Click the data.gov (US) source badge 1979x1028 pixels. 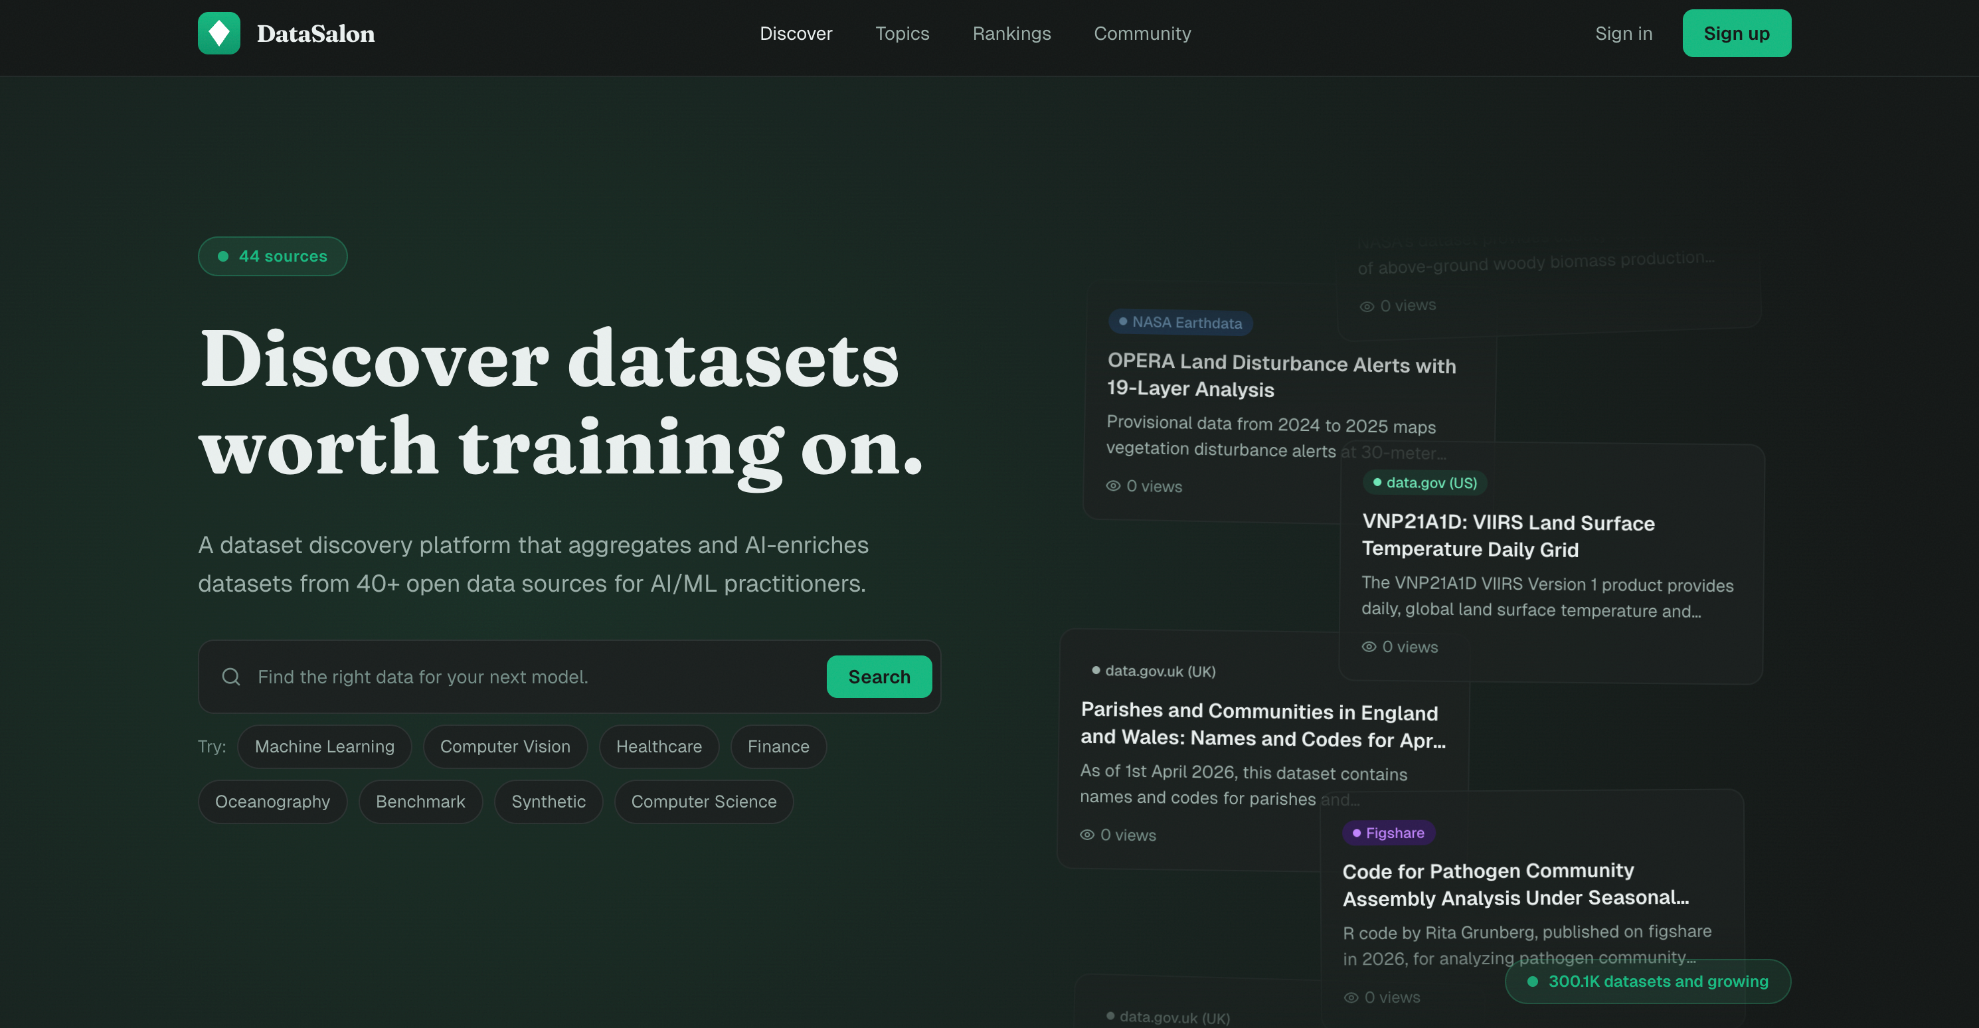[x=1425, y=483]
